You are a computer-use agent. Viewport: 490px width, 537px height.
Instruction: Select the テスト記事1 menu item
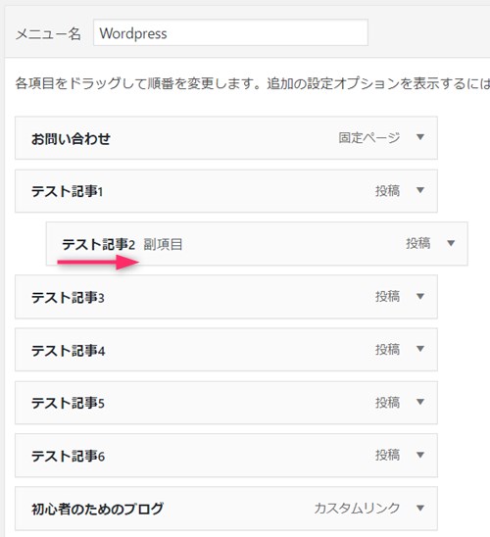pyautogui.click(x=226, y=191)
